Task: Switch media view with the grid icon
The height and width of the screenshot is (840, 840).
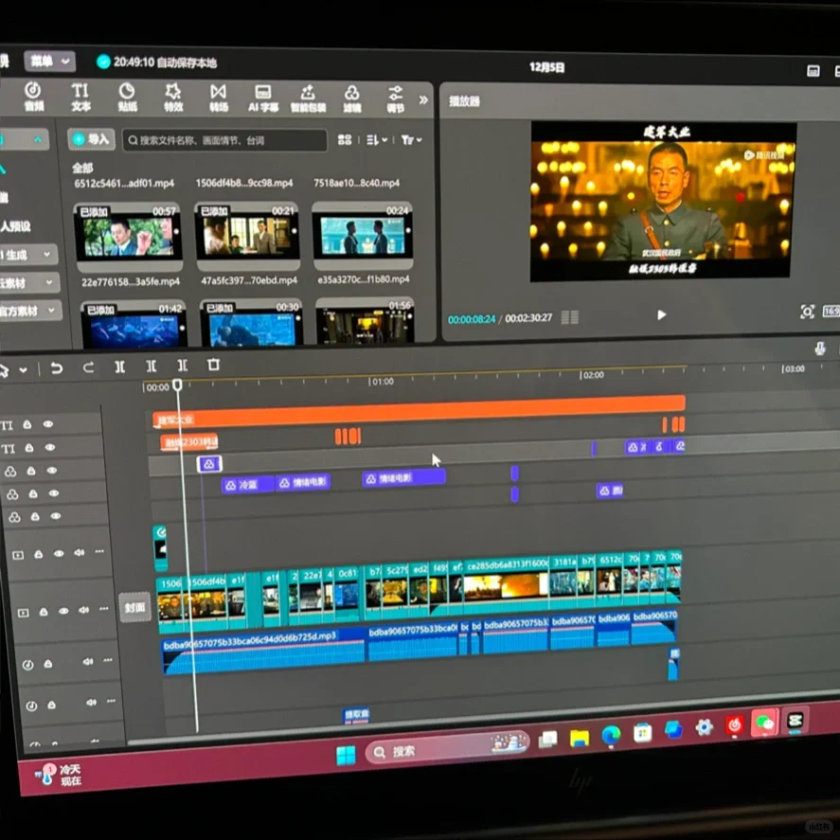Action: pyautogui.click(x=345, y=140)
